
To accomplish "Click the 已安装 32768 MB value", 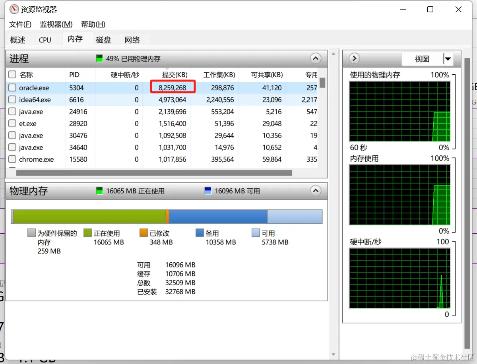I will pyautogui.click(x=180, y=292).
